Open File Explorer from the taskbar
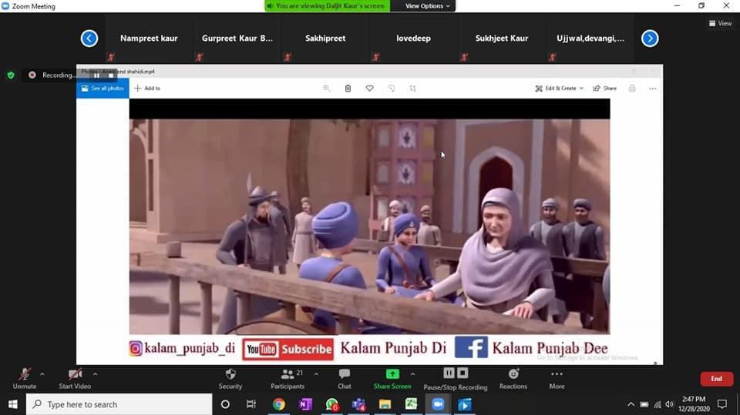The width and height of the screenshot is (740, 415). tap(385, 404)
